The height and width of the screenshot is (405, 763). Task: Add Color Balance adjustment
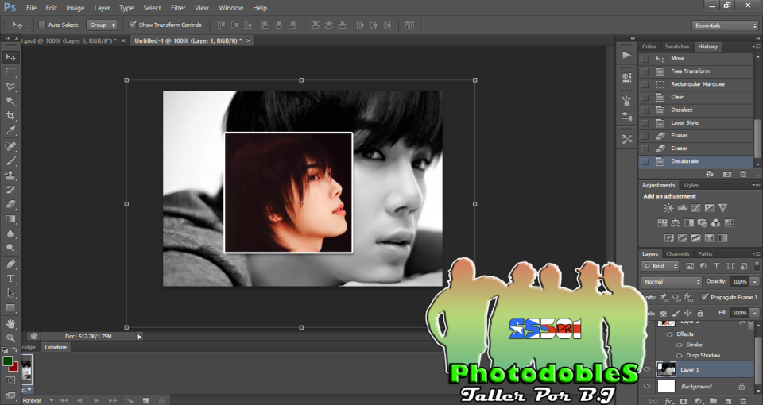tap(676, 223)
